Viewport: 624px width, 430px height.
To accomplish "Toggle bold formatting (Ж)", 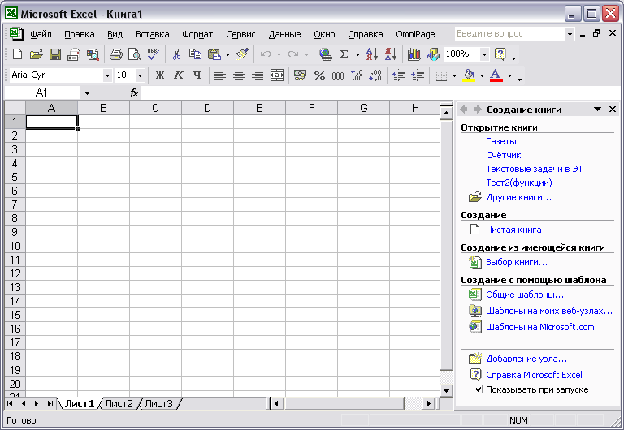I will coord(159,75).
